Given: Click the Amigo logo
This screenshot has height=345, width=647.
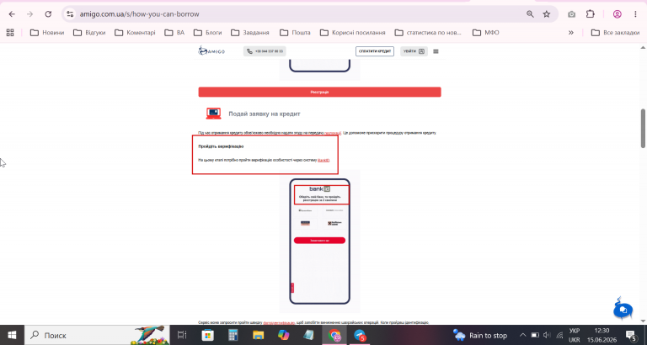Looking at the screenshot, I should click(x=211, y=51).
